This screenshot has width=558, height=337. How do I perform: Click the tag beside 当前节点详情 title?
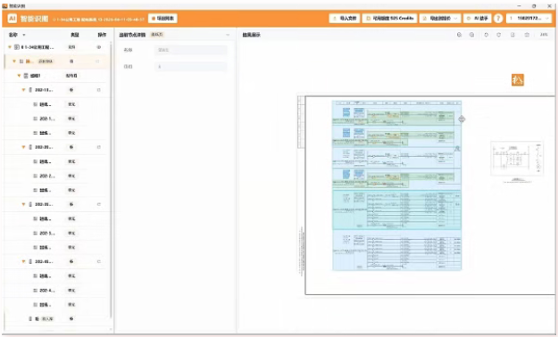tap(157, 35)
